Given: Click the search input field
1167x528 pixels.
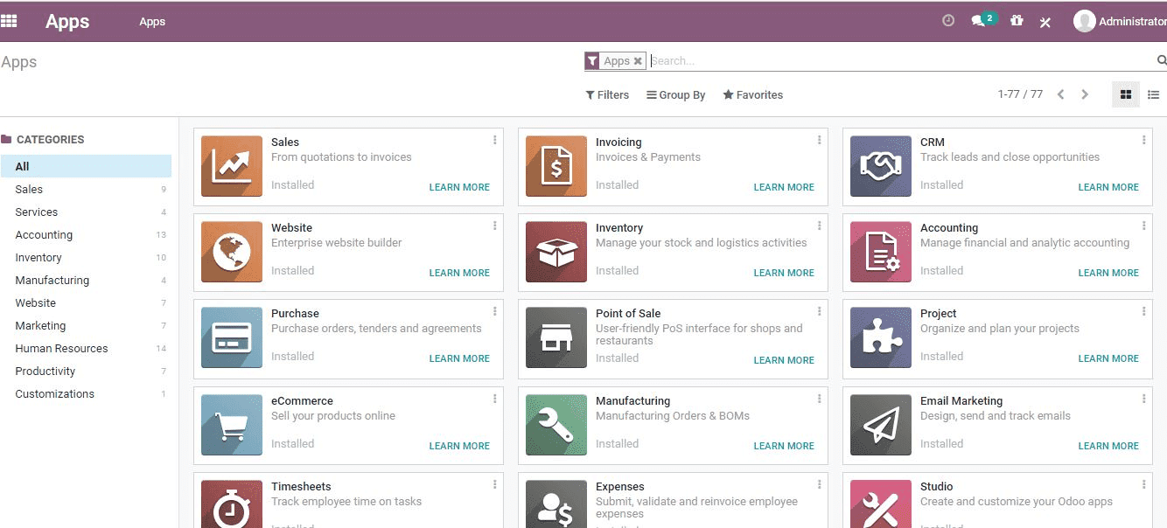Looking at the screenshot, I should click(901, 61).
